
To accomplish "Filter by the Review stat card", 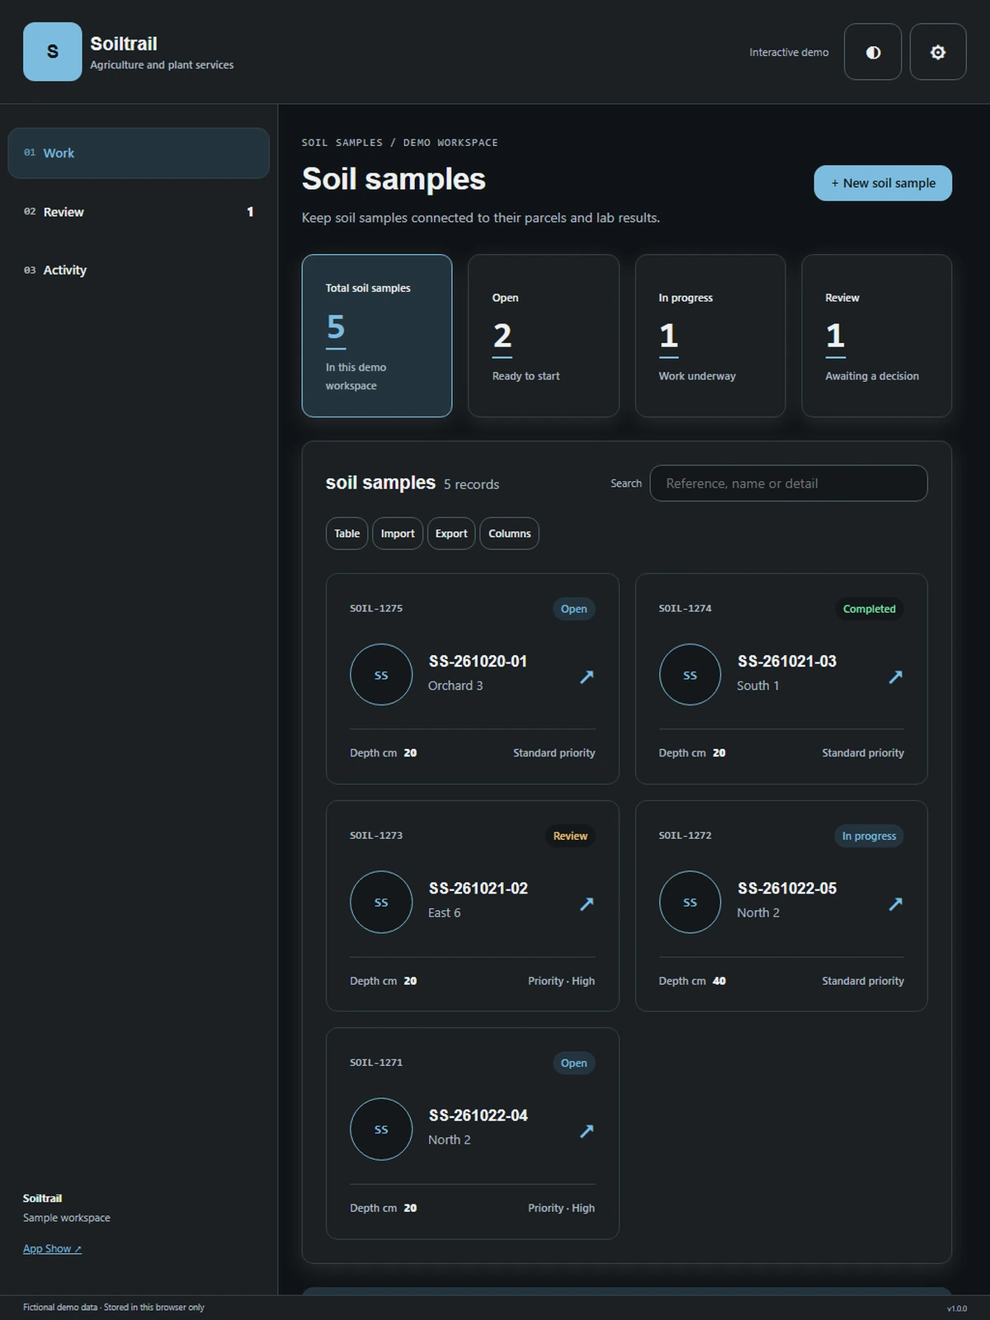I will point(876,336).
